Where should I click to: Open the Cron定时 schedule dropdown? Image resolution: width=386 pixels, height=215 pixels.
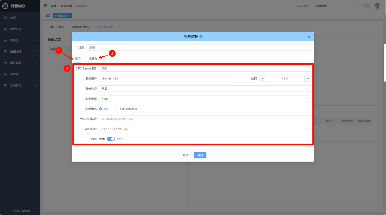205,129
